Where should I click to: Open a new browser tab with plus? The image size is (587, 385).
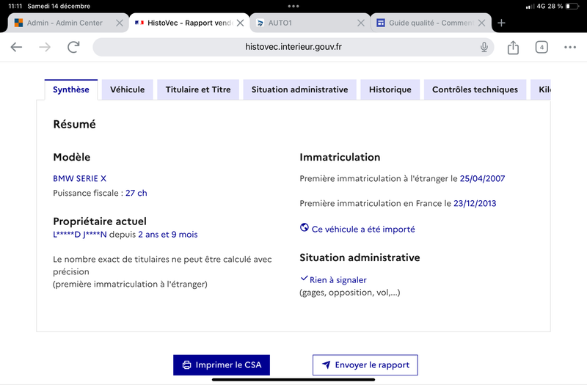pos(501,23)
